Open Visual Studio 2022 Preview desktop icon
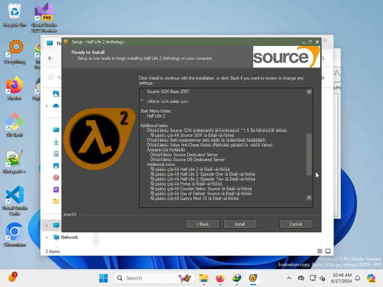The width and height of the screenshot is (383, 287). 44,18
